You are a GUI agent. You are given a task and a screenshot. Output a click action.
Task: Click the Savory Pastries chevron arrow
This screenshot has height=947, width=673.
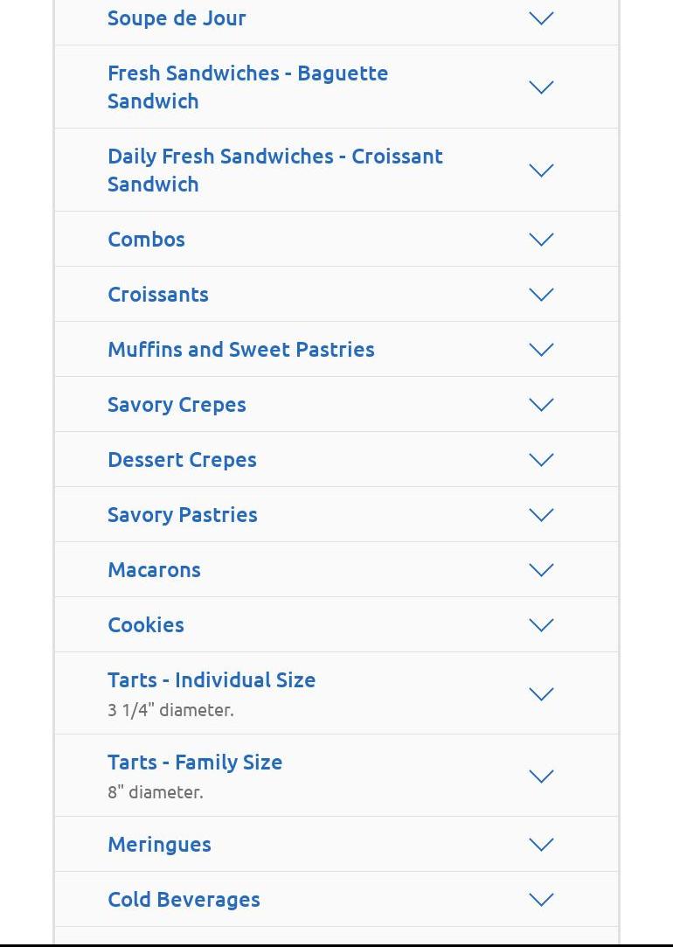click(x=542, y=515)
